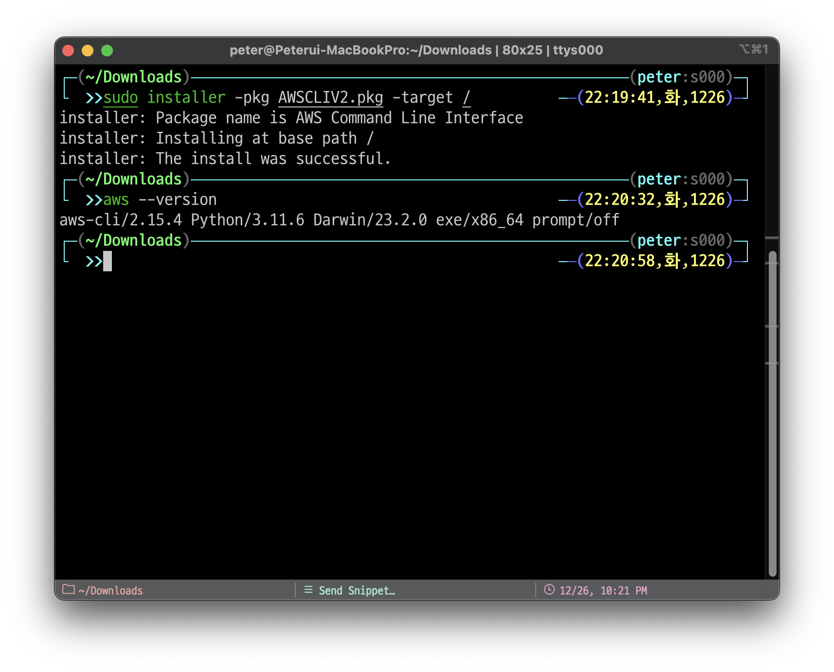Open the Send Snippet… menu
Screen dimensions: 834x672
pyautogui.click(x=357, y=590)
